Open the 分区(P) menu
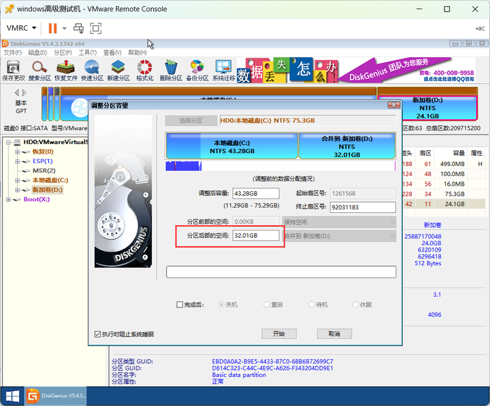This screenshot has height=406, width=490. pos(63,52)
